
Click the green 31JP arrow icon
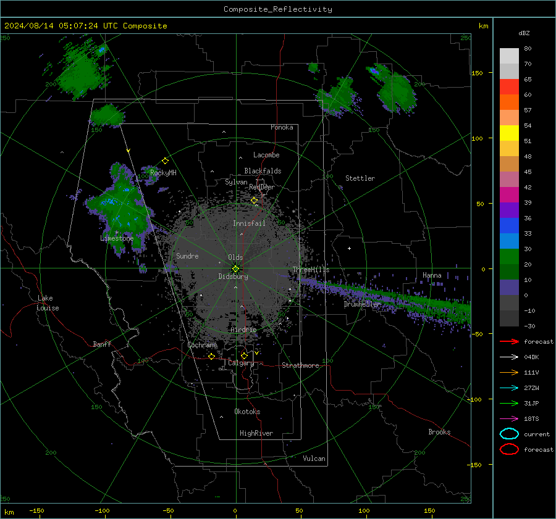(x=509, y=403)
